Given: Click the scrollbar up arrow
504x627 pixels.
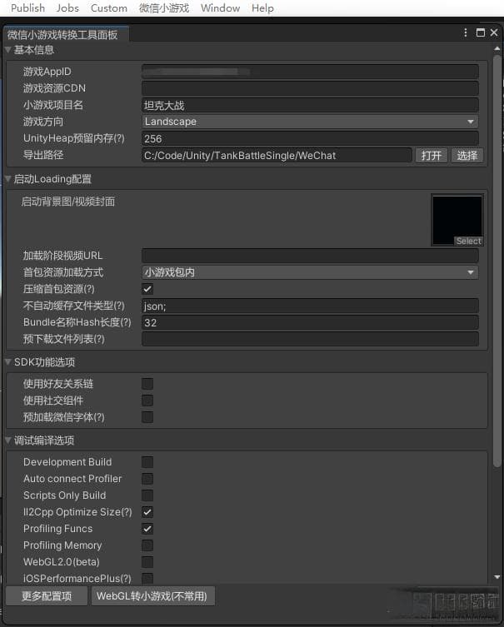Looking at the screenshot, I should (x=497, y=49).
